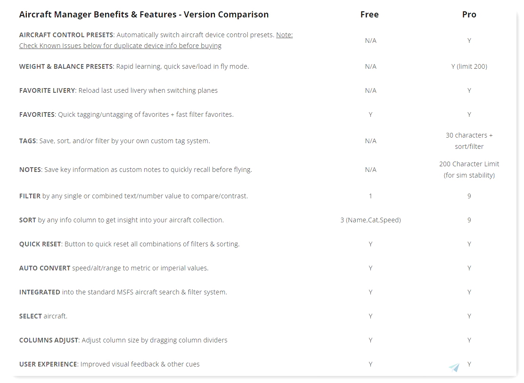Click the FAVORITE LIVERY row label
This screenshot has height=383, width=524.
click(x=47, y=90)
